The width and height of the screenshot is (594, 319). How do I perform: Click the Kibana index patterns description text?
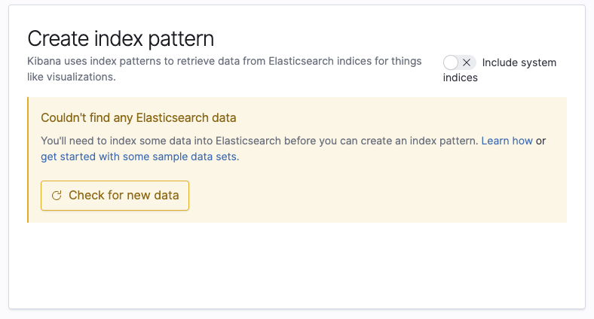(x=226, y=62)
